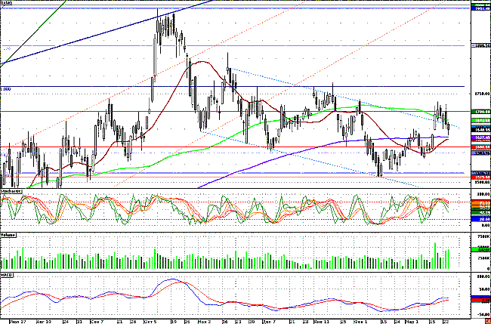Select the Volume panel label
The width and height of the screenshot is (491, 324).
[8, 235]
